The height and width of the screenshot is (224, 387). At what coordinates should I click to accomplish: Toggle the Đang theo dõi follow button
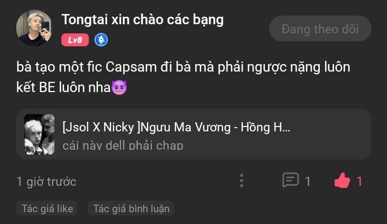tap(320, 29)
